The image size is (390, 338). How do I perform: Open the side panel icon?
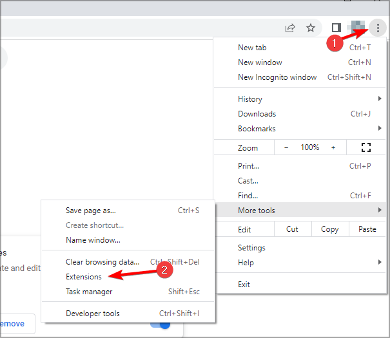click(x=336, y=28)
